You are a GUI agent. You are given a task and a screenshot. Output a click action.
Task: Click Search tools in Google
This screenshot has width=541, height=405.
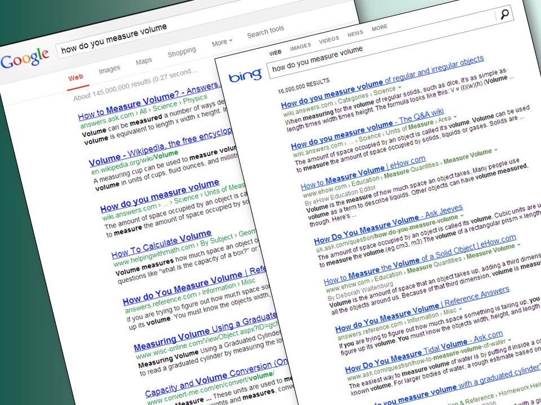[265, 31]
